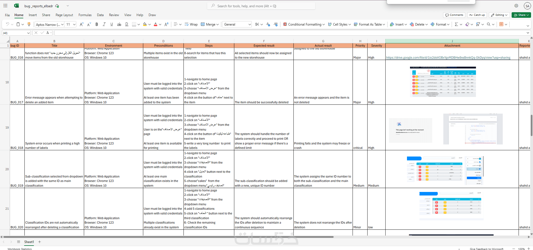This screenshot has height=250, width=533.
Task: Open the font size dropdown
Action: click(x=74, y=24)
